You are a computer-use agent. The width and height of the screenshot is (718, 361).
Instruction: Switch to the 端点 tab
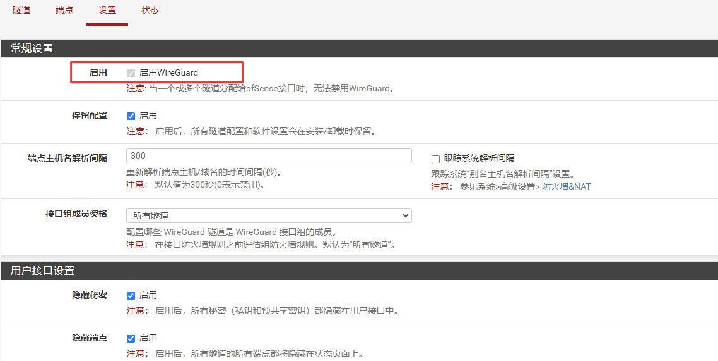point(64,11)
